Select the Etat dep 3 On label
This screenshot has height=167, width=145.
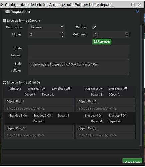(x=18, y=116)
